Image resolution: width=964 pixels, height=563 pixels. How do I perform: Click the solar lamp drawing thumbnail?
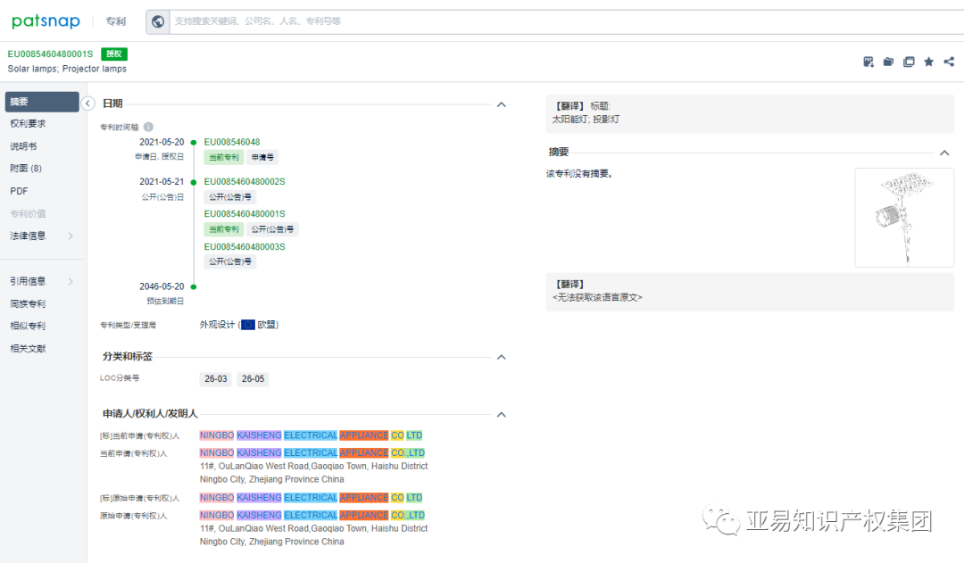[903, 218]
